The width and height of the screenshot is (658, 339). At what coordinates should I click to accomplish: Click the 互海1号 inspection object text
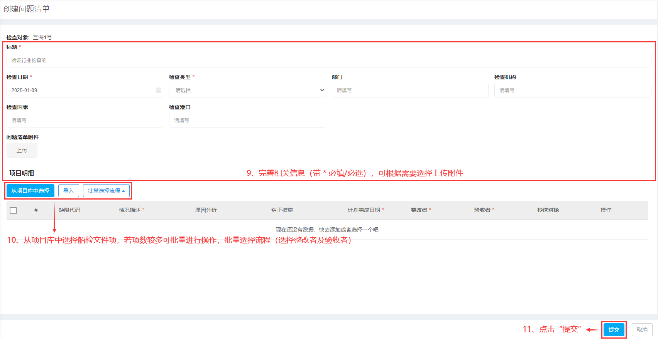pyautogui.click(x=42, y=37)
